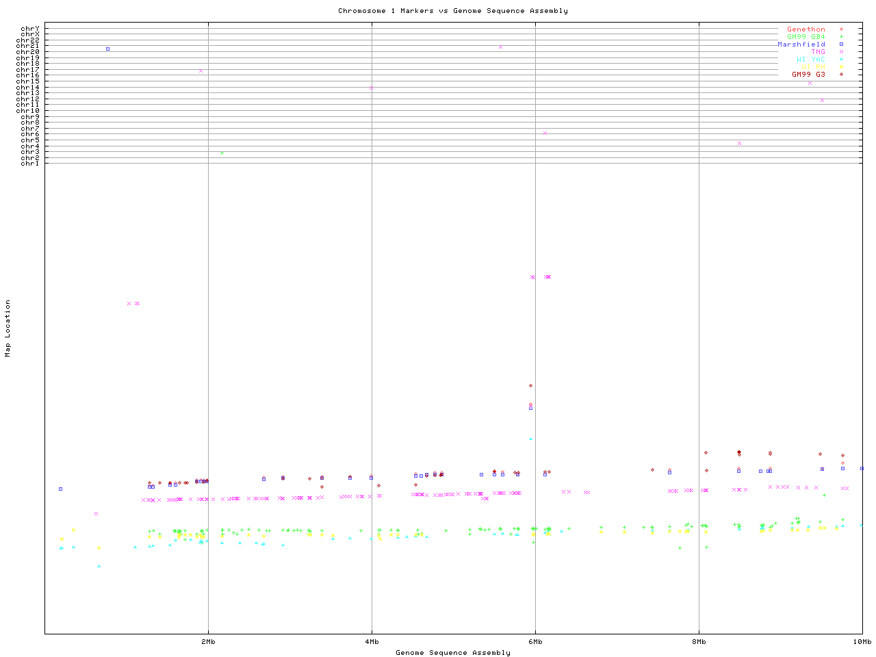Click the magenta TNG cross legend symbol

(x=841, y=52)
